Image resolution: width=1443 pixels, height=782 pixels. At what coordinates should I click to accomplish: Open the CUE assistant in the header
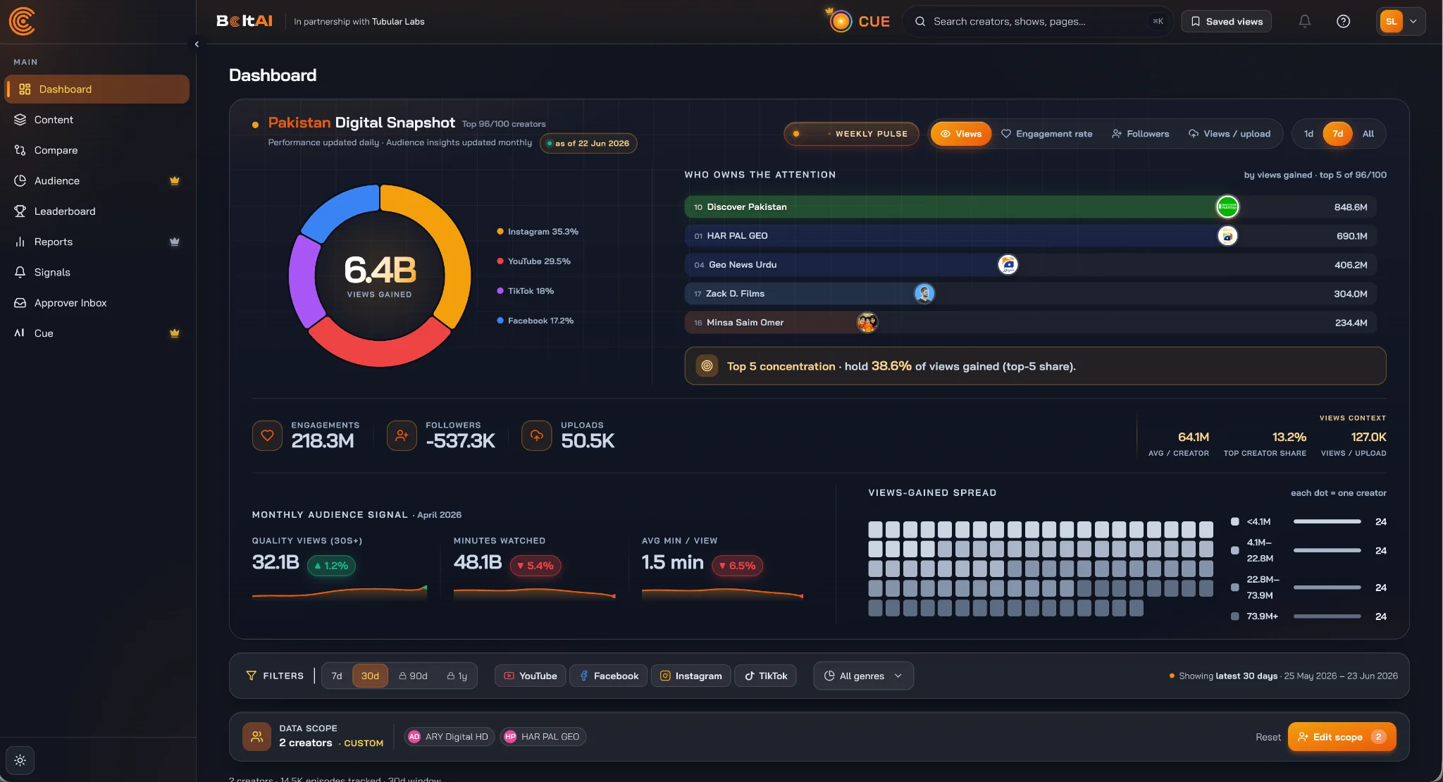point(860,22)
